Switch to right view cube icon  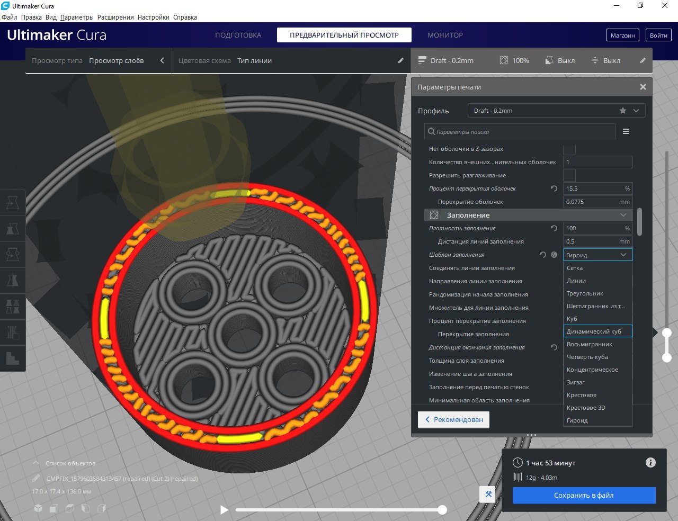tap(102, 508)
